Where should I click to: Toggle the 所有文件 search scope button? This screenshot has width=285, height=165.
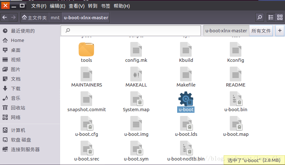pyautogui.click(x=261, y=31)
